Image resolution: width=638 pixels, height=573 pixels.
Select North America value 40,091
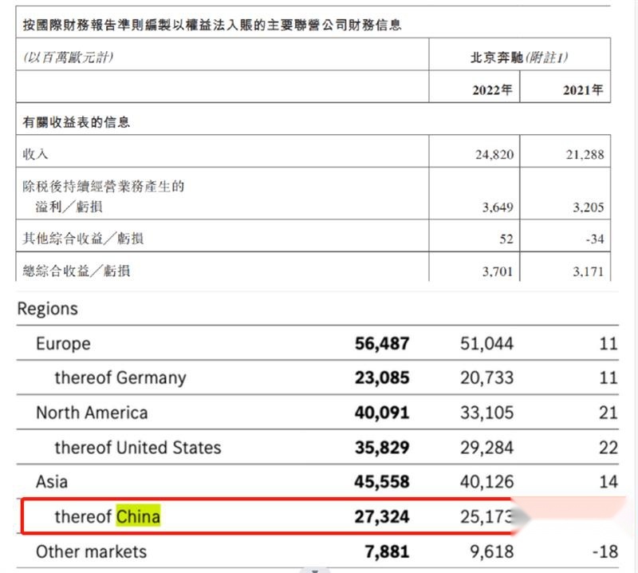[x=382, y=413]
